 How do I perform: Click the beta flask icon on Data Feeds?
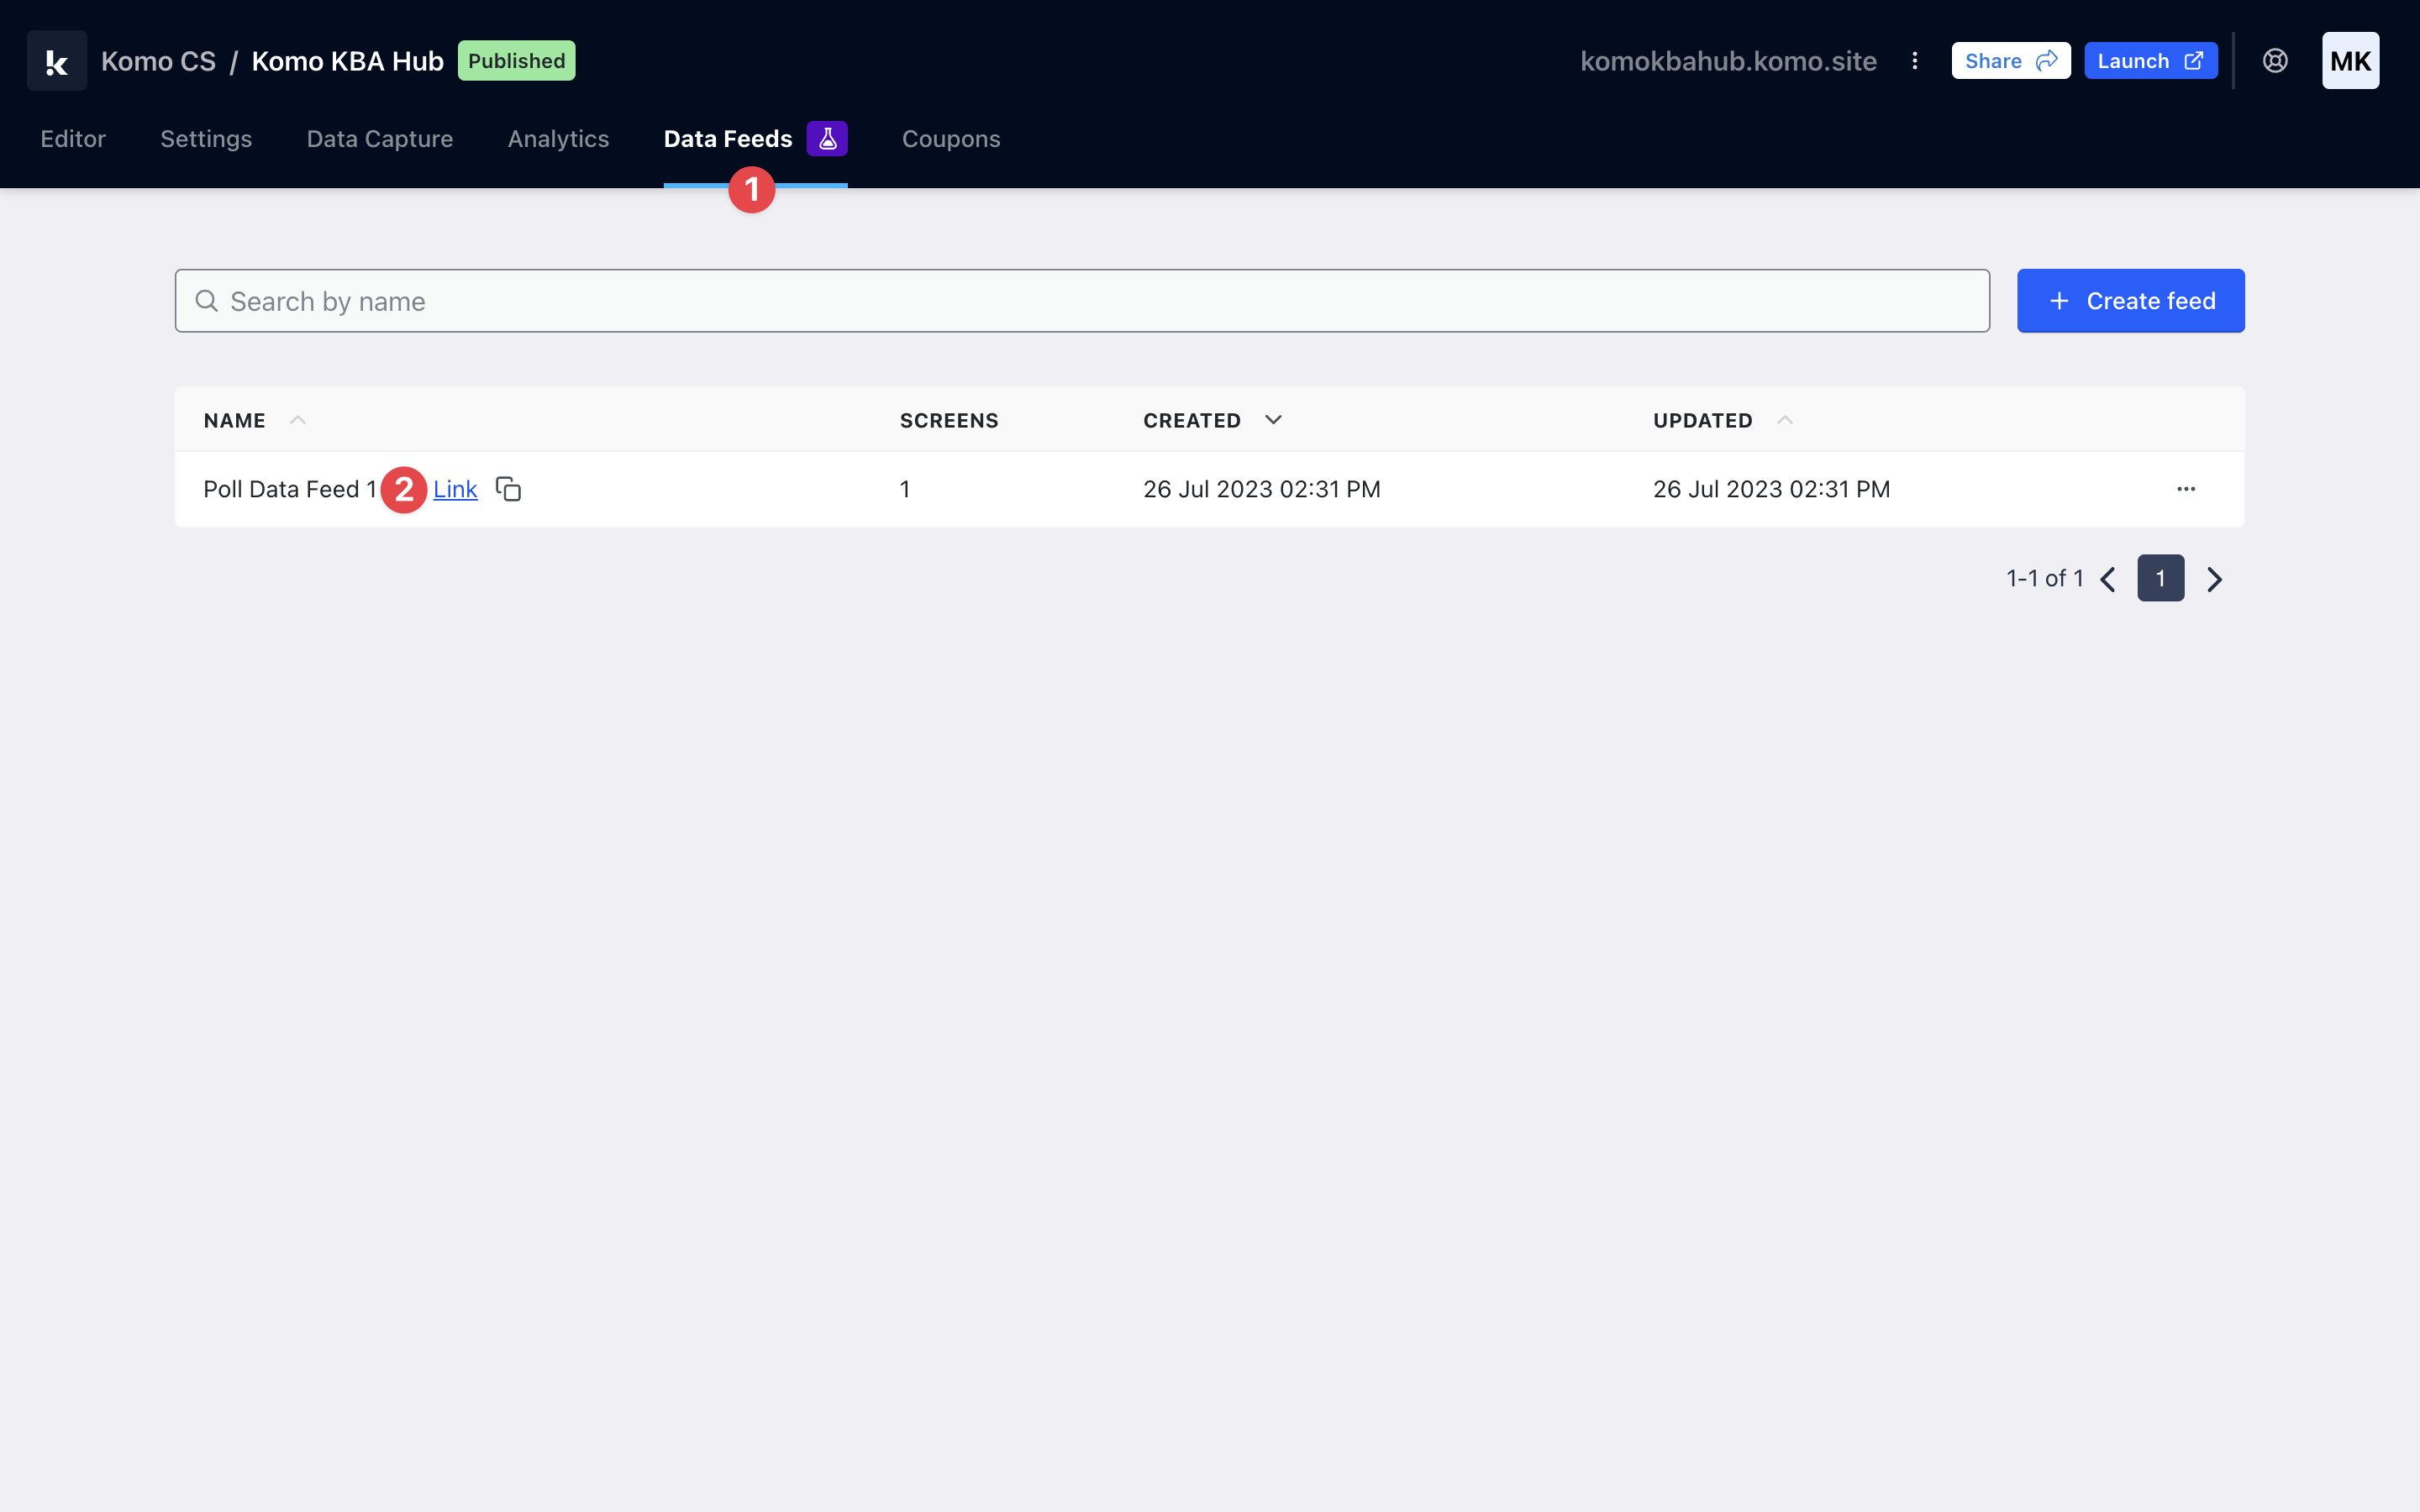[x=827, y=139]
